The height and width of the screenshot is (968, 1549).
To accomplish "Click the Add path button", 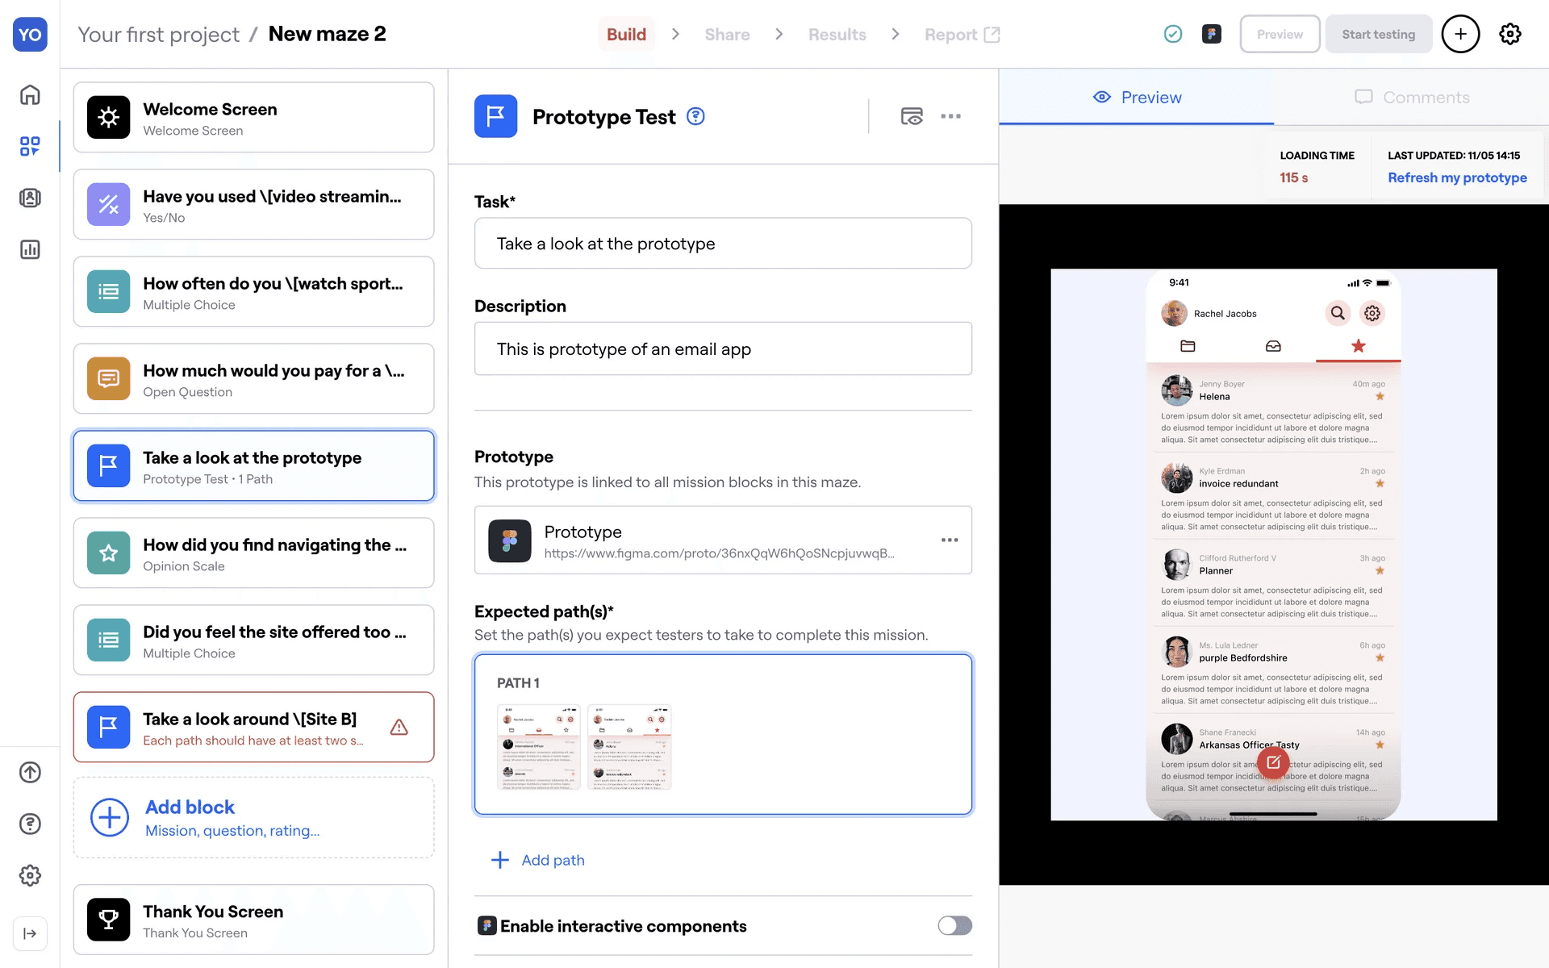I will pyautogui.click(x=538, y=860).
